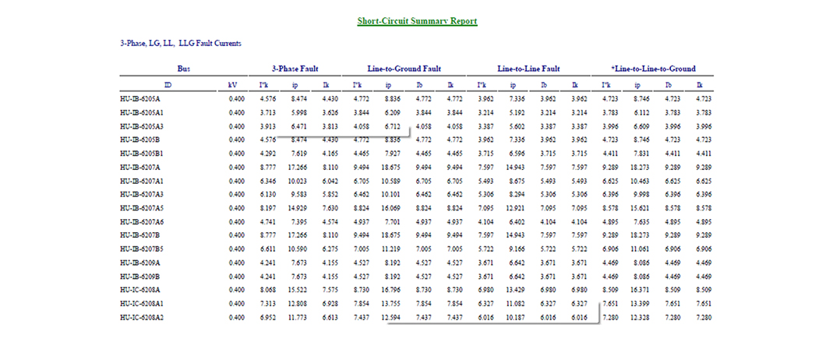Select bus ID HU-IB-6205A3
Image resolution: width=826 pixels, height=339 pixels.
[x=142, y=126]
